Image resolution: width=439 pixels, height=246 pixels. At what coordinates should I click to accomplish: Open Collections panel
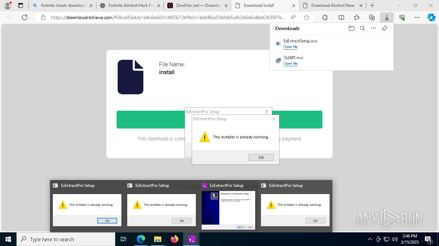(x=372, y=17)
